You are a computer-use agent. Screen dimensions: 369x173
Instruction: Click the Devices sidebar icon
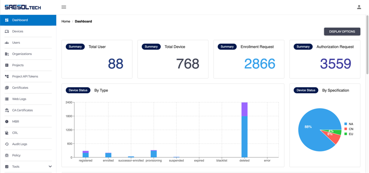[7, 31]
